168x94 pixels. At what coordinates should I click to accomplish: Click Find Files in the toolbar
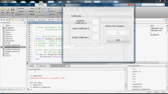[x=20, y=8]
